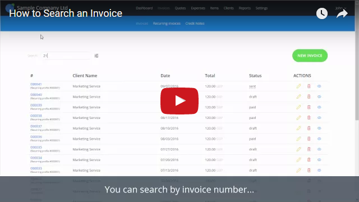This screenshot has width=359, height=202.
Task: View invoice 000041 via eye icon
Action: (x=319, y=86)
